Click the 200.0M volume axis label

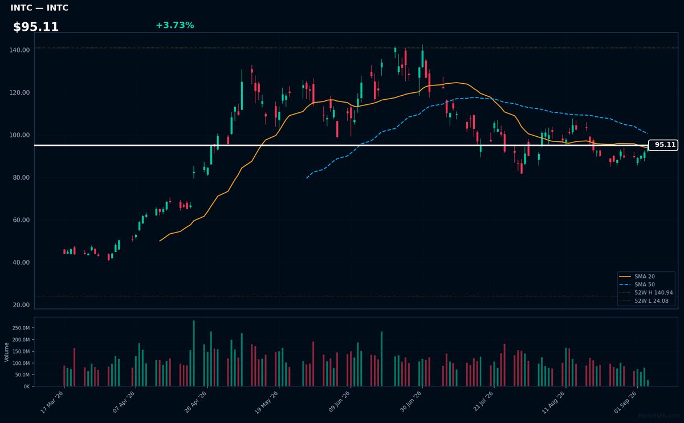pos(21,340)
